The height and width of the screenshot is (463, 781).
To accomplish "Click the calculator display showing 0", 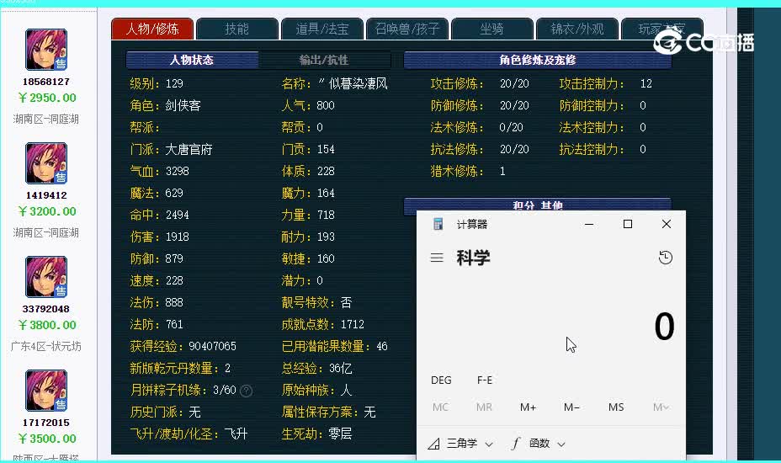I will (665, 327).
